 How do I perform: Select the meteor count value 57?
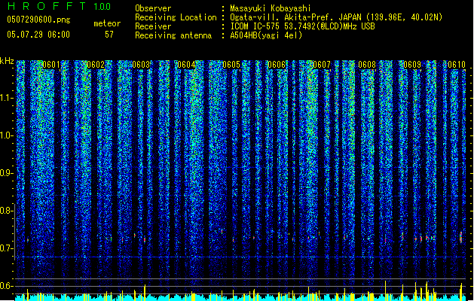point(109,35)
